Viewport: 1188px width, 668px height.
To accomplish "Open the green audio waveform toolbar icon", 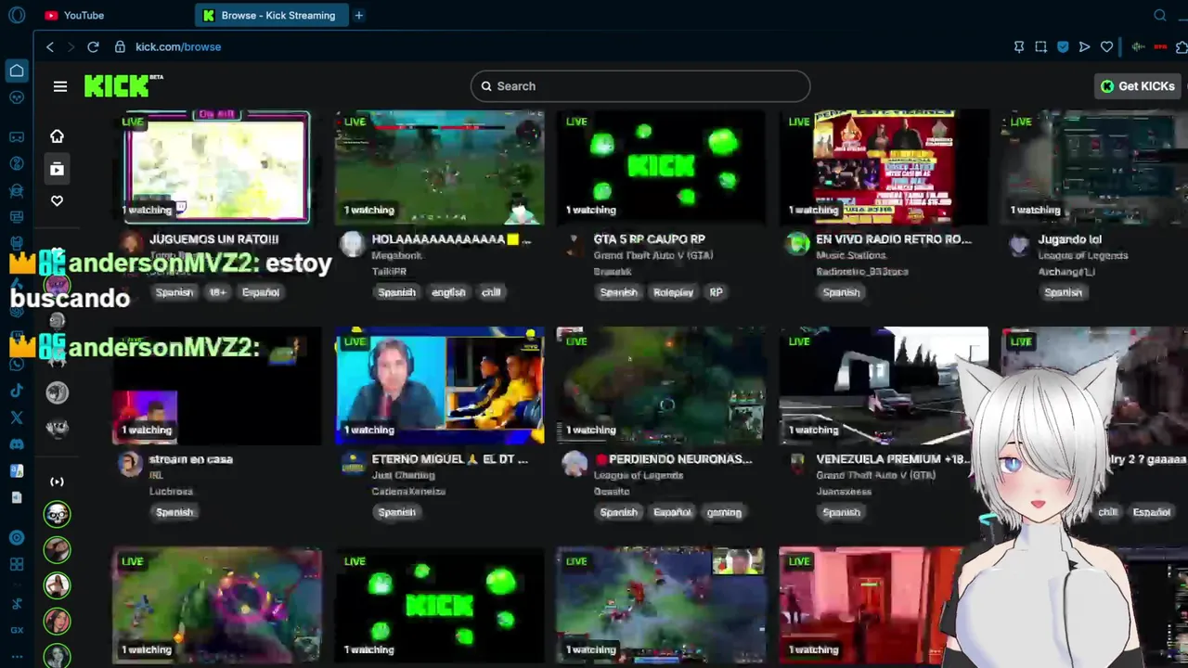I will [x=1138, y=46].
